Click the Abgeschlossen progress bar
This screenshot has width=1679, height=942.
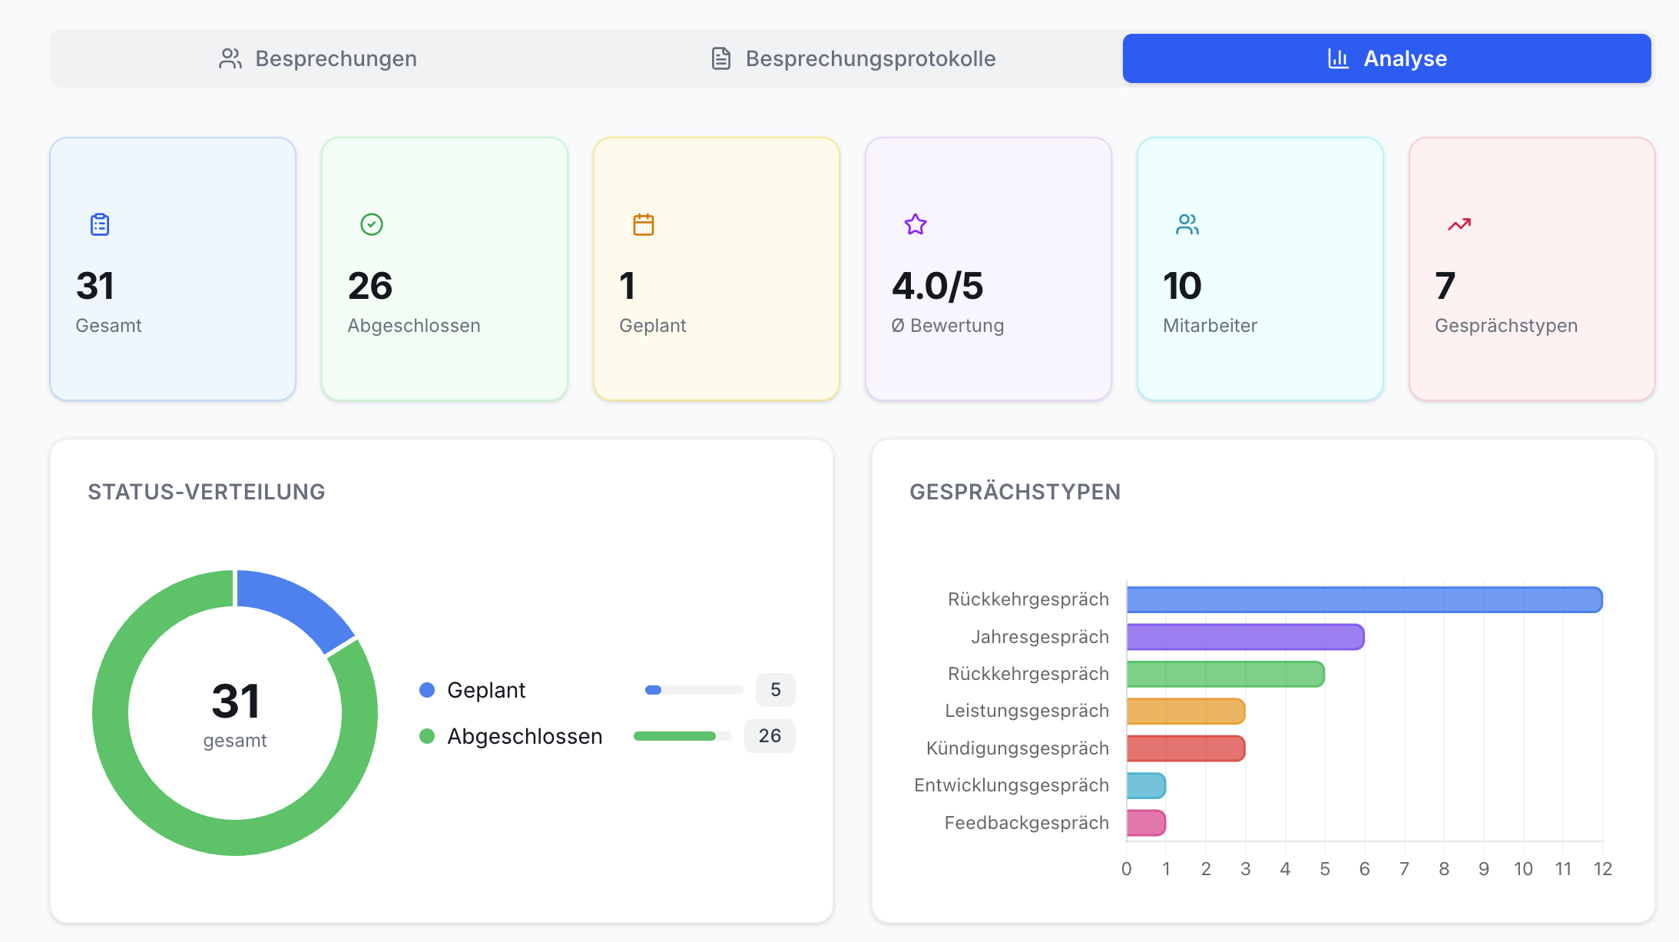683,736
